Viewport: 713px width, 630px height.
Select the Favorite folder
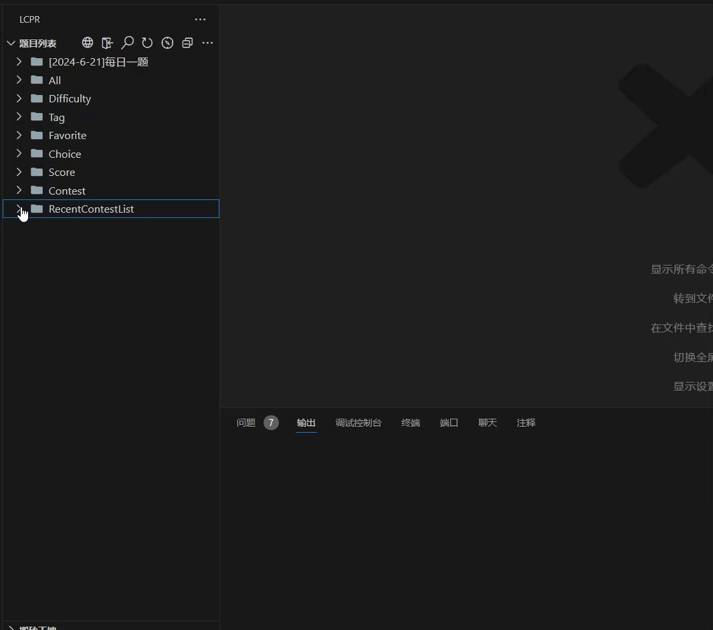coord(67,135)
